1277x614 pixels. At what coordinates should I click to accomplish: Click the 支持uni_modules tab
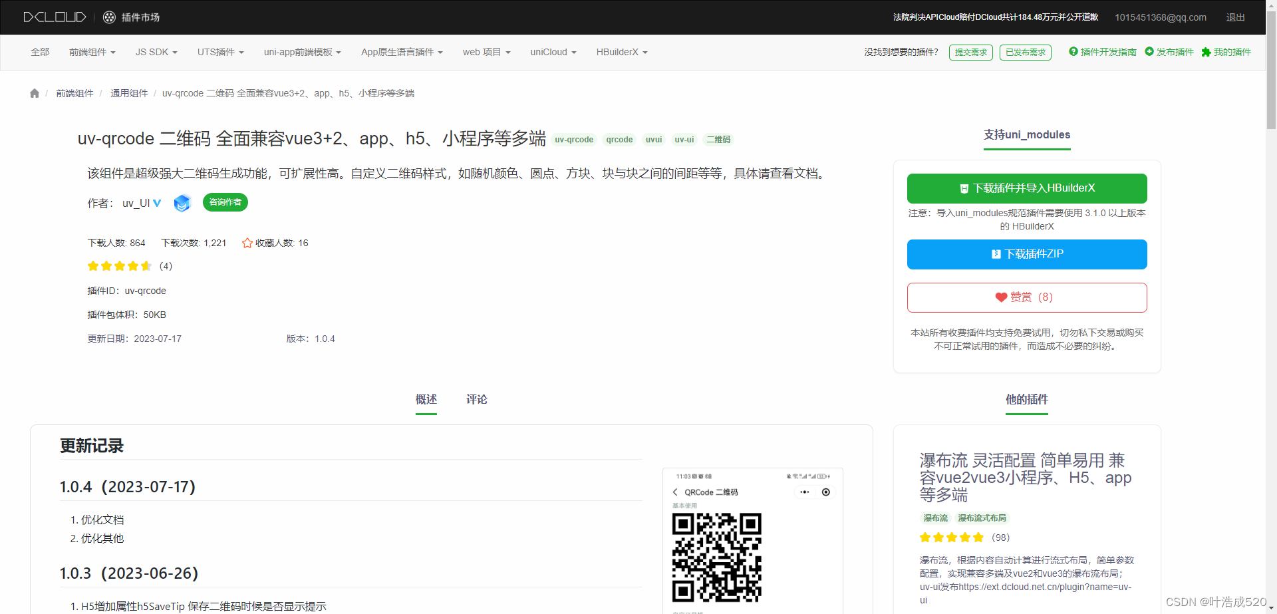point(1027,134)
